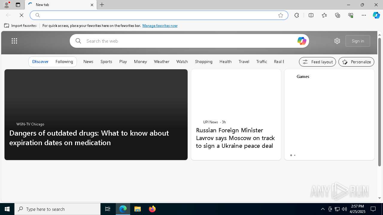This screenshot has width=383, height=215.
Task: Open the Windows Start menu
Action: pyautogui.click(x=7, y=209)
